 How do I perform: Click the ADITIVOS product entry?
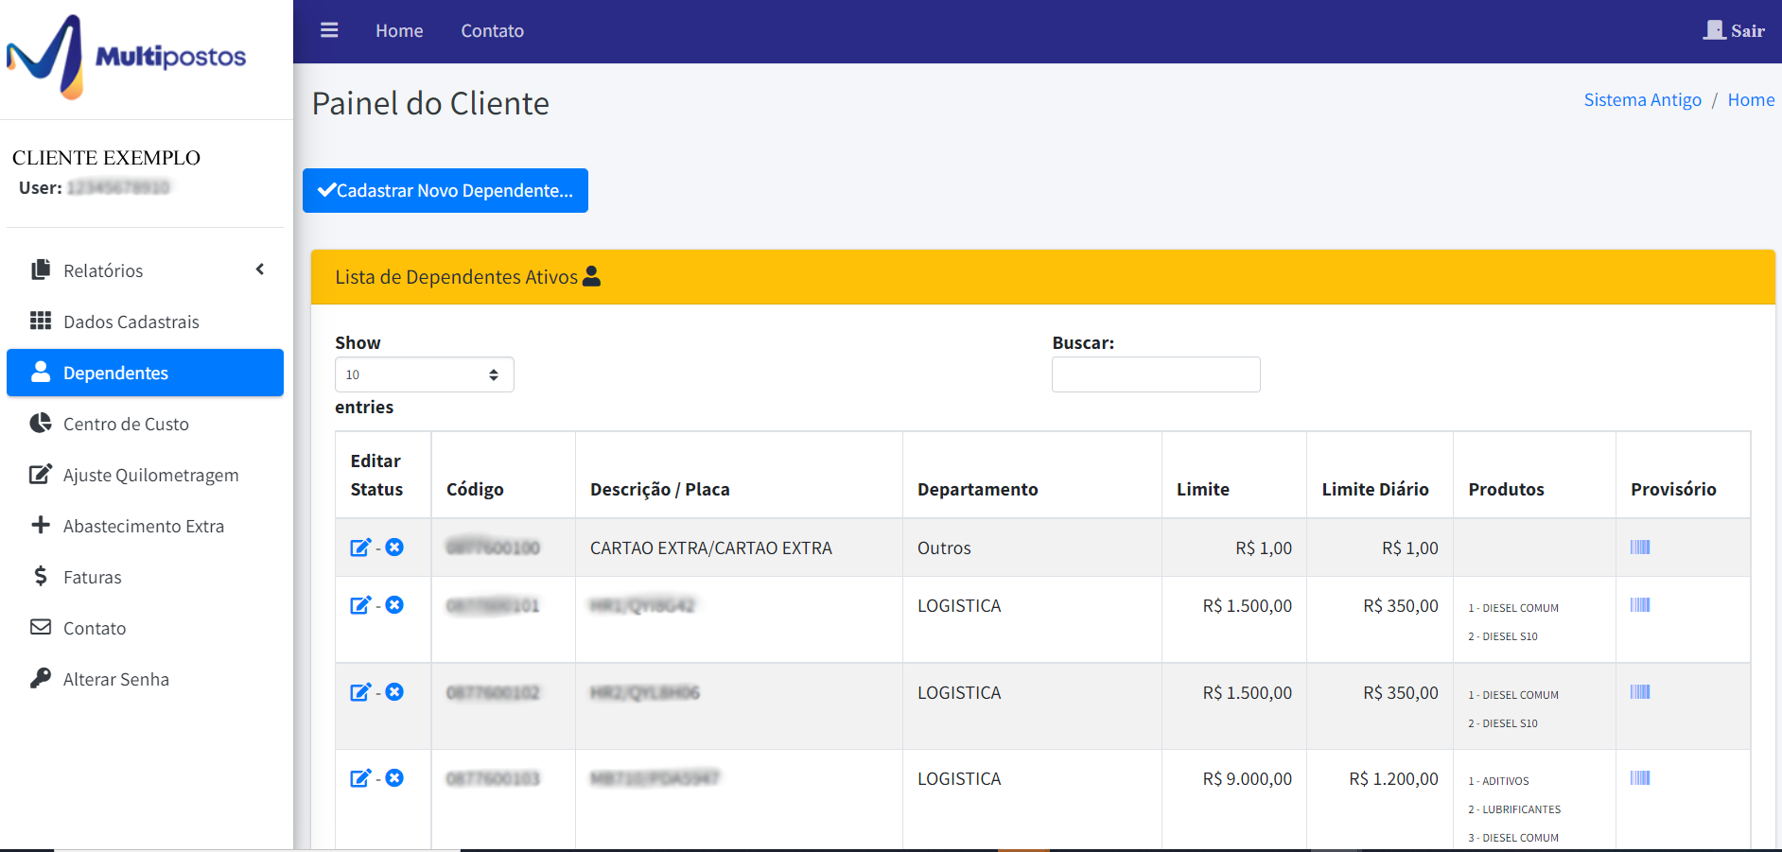(x=1498, y=781)
